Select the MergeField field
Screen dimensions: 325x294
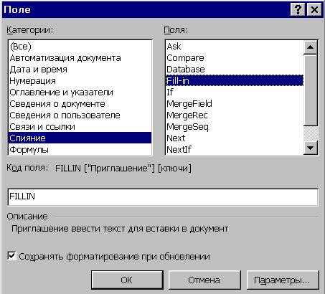point(235,104)
